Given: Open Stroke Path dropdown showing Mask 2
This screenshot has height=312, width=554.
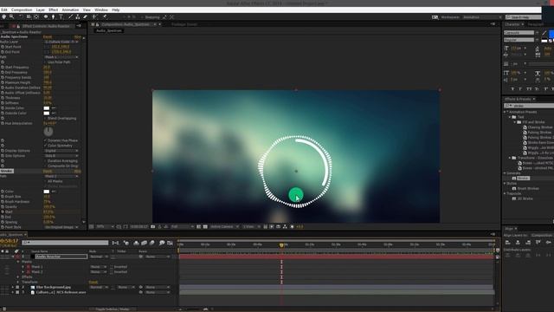Looking at the screenshot, I should coord(61,176).
